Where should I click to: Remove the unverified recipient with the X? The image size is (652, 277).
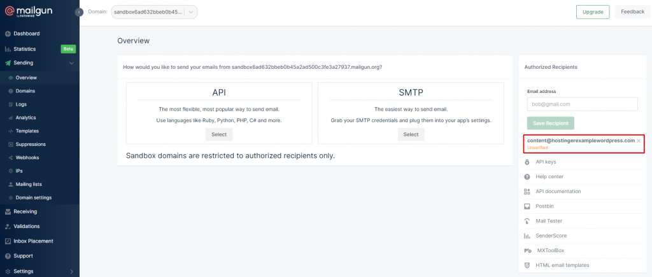pos(639,141)
